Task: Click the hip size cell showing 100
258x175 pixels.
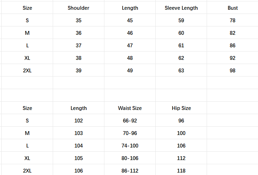Action: 181,133
